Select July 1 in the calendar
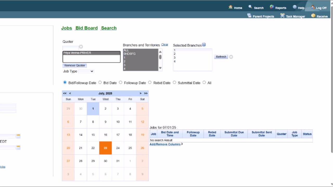The height and width of the screenshot is (187, 333). 93,109
